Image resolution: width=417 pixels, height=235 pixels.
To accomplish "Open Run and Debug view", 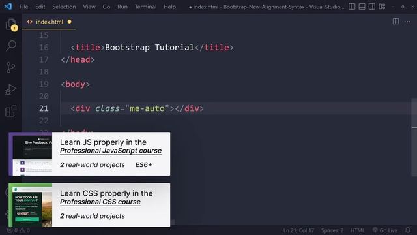I will click(x=11, y=89).
